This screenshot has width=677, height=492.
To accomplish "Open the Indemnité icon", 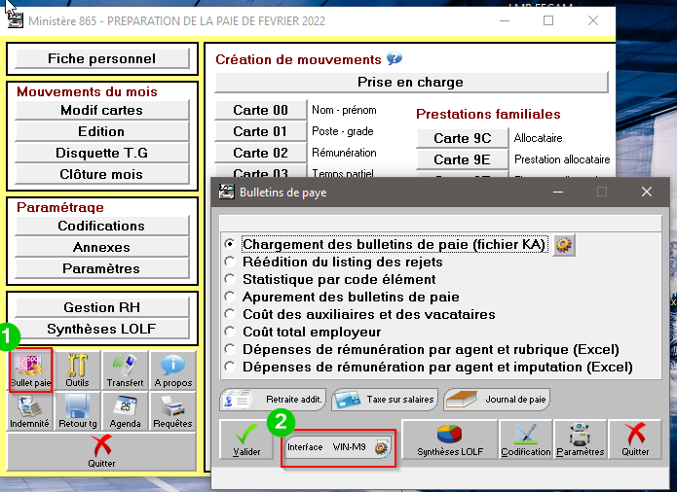I will 30,411.
